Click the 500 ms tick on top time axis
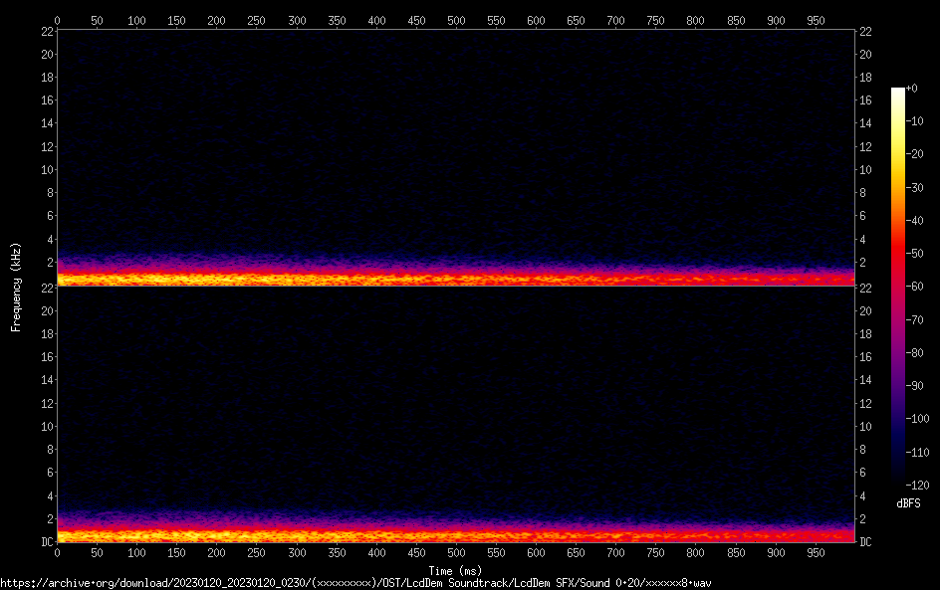940x590 pixels. [x=456, y=20]
